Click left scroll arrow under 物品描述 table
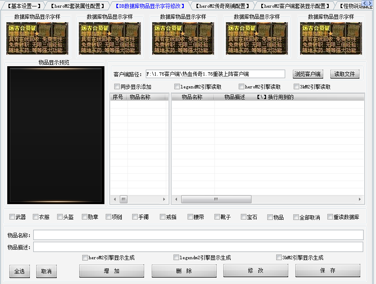Viewport: 376px width, 284px height. click(x=176, y=199)
